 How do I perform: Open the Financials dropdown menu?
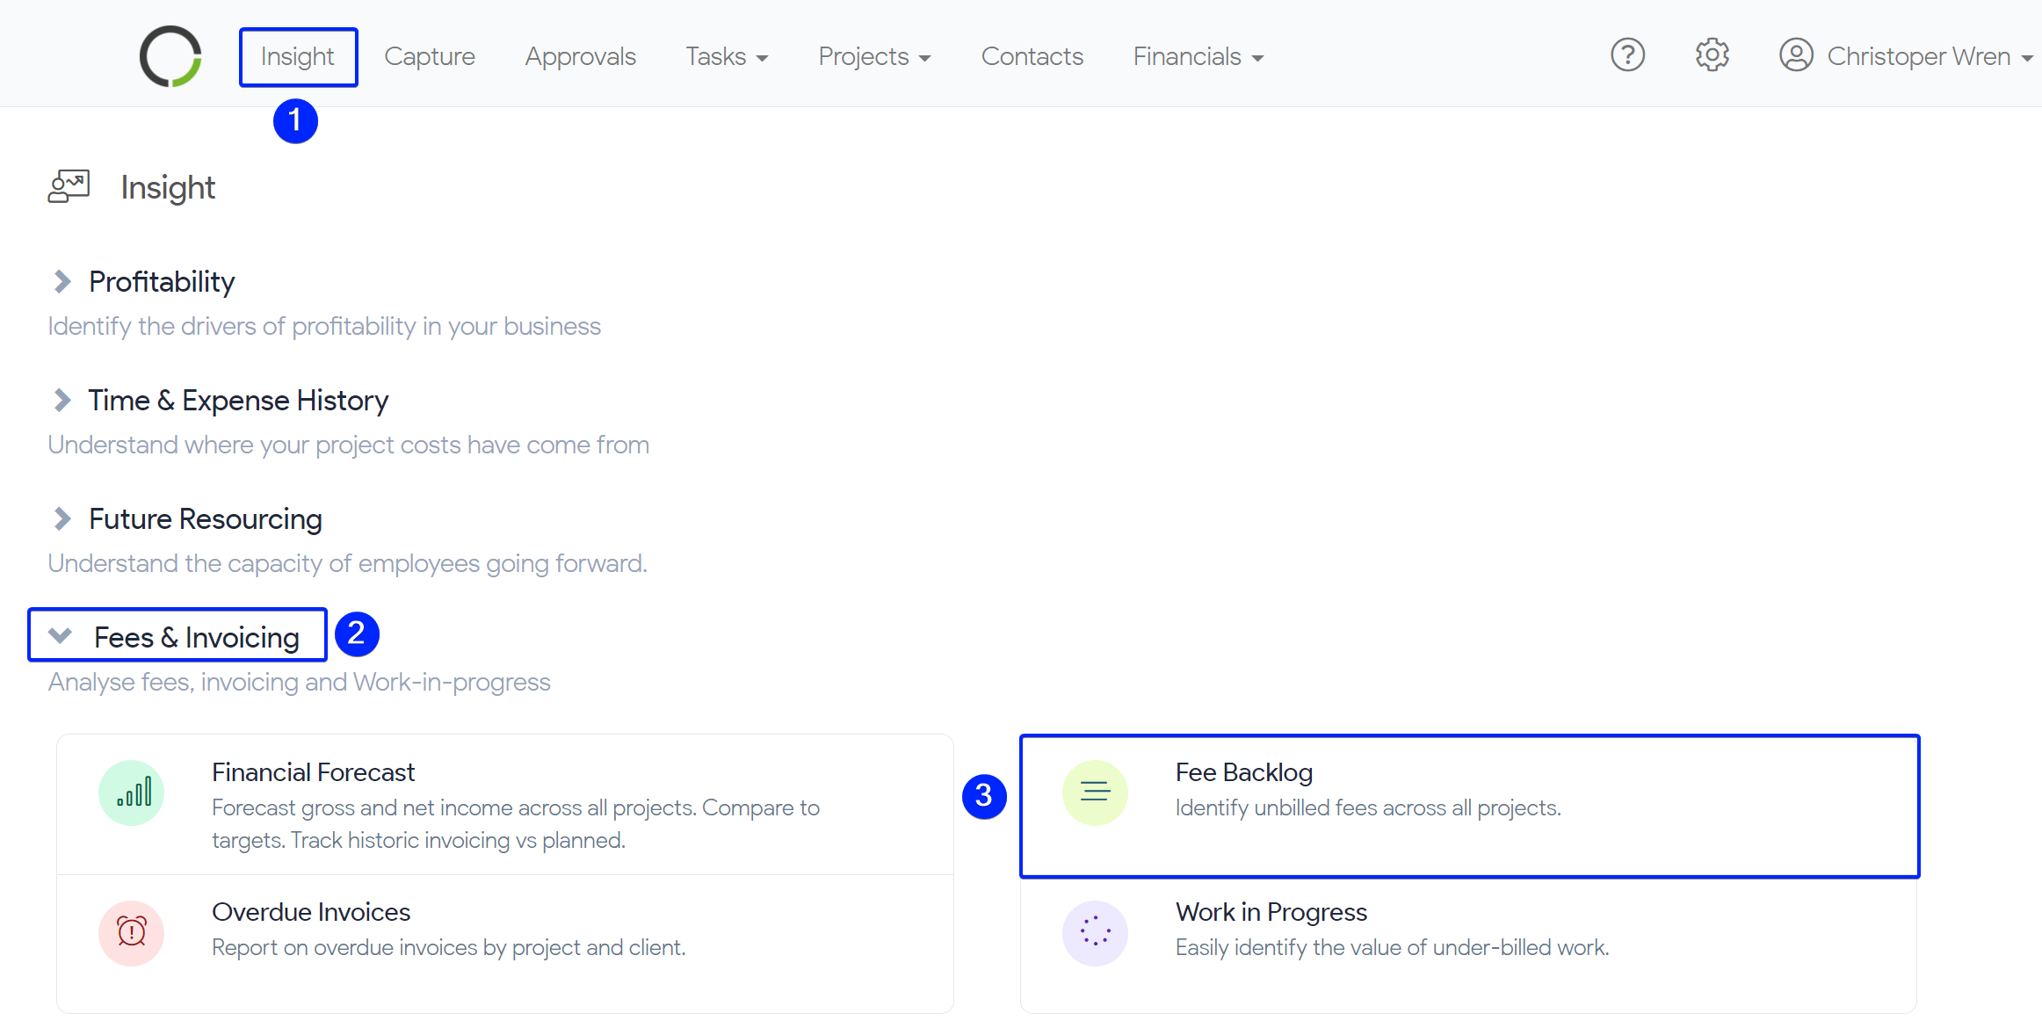[x=1198, y=57]
